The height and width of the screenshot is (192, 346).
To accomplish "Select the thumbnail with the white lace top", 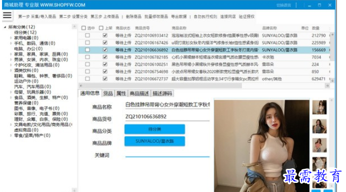I will click(319, 164).
